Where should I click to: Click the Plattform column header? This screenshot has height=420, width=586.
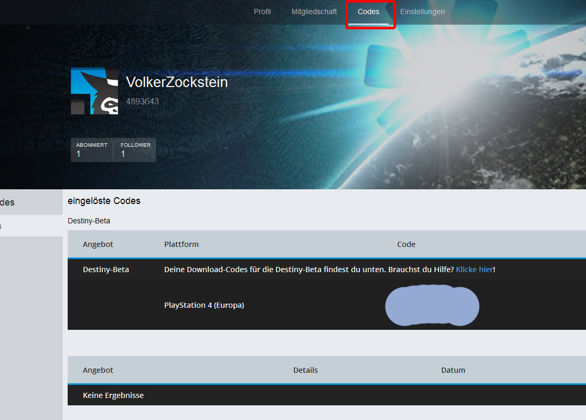click(182, 244)
